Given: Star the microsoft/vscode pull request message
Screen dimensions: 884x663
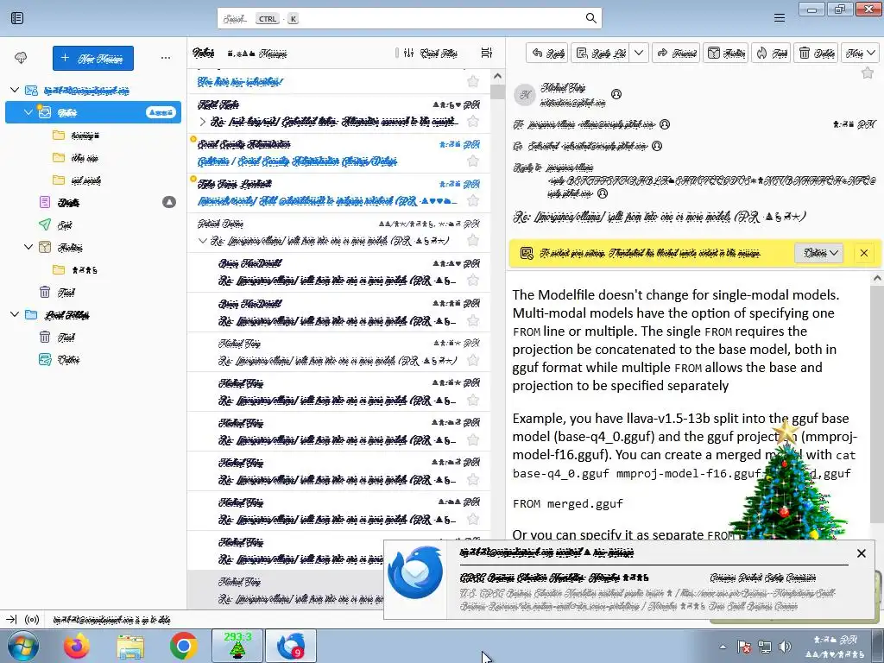Looking at the screenshot, I should (x=473, y=200).
